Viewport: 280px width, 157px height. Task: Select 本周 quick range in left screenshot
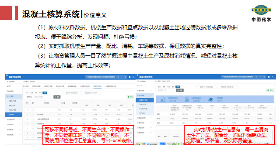pos(31,93)
